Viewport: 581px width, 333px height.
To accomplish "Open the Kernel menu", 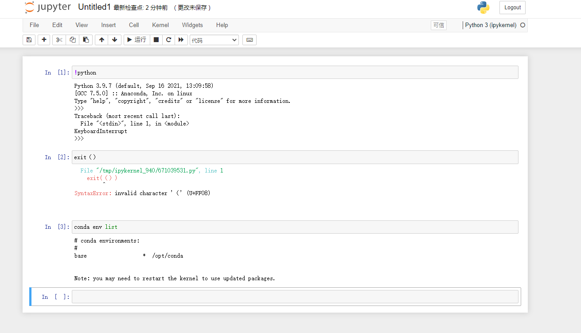I will pyautogui.click(x=160, y=25).
